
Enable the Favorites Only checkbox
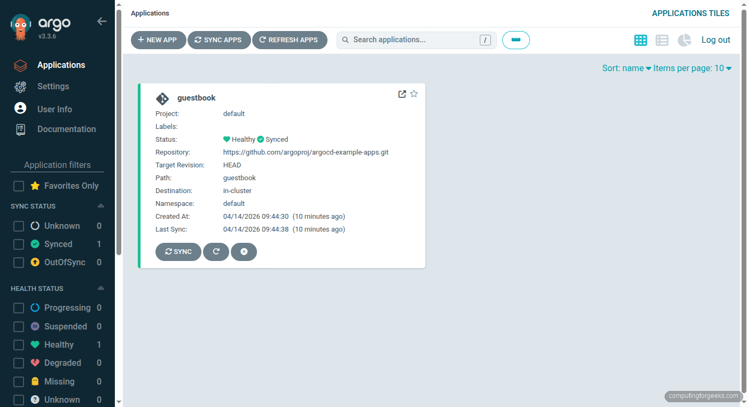pos(19,186)
